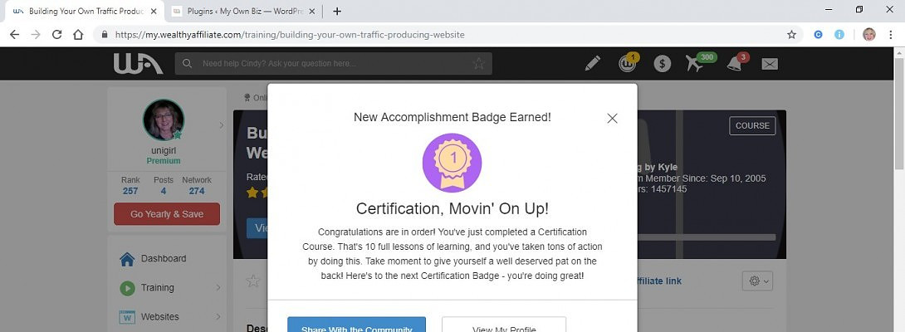Open the notifications bell icon
905x332 pixels.
(735, 63)
